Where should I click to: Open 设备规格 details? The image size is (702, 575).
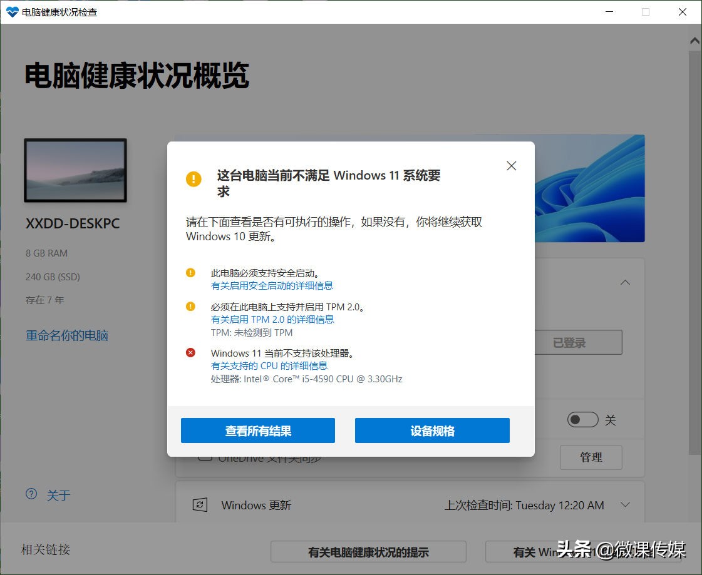tap(431, 430)
